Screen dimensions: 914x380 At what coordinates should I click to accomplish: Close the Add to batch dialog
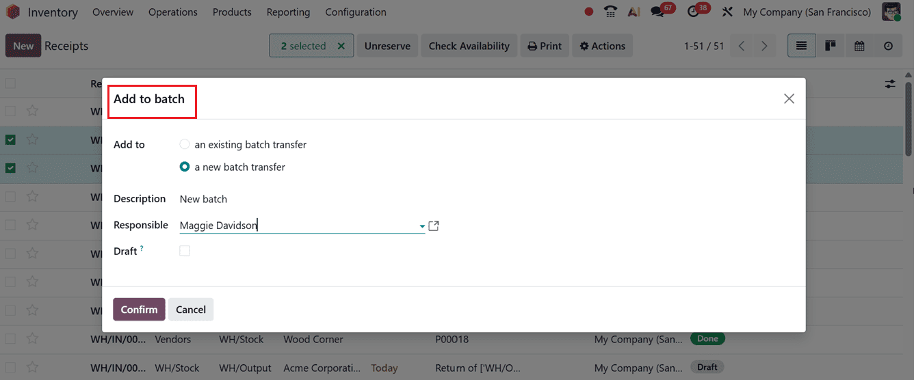pos(789,98)
